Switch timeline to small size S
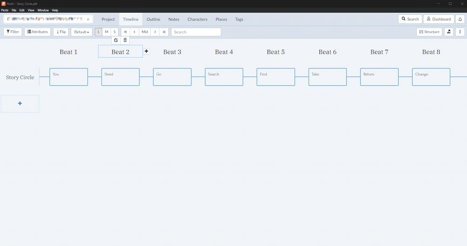This screenshot has width=467, height=246. (x=115, y=32)
